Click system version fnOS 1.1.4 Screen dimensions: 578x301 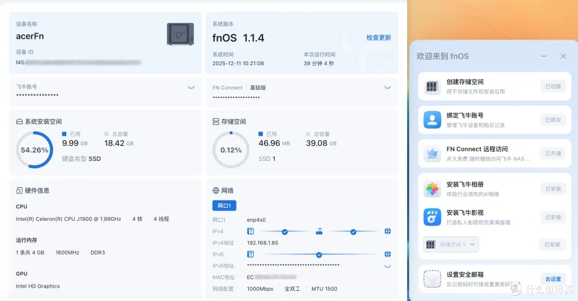(238, 38)
